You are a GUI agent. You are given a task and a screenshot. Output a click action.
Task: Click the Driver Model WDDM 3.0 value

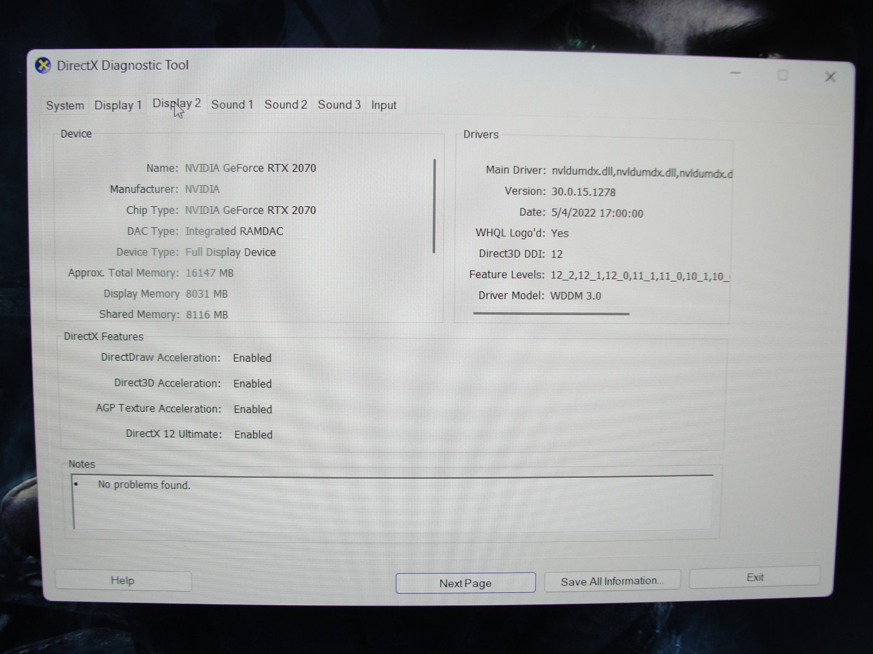[x=576, y=296]
